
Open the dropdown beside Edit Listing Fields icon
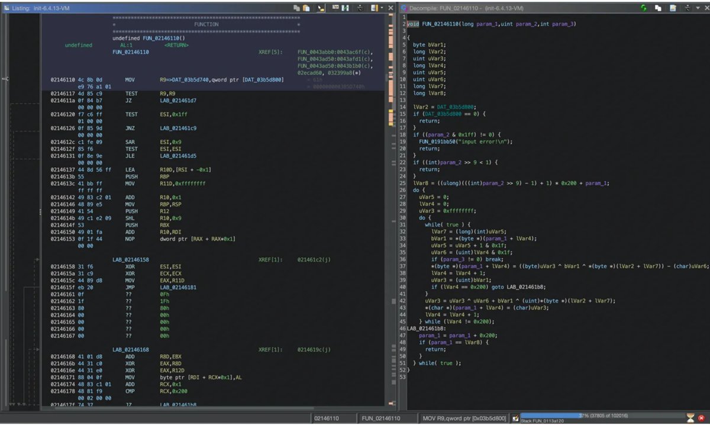pyautogui.click(x=382, y=7)
